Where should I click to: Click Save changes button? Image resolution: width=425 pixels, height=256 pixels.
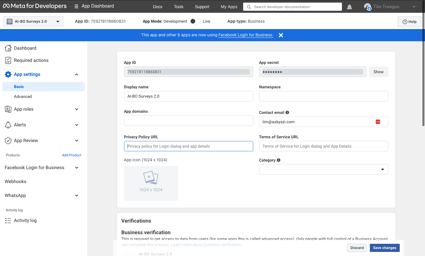pos(385,248)
